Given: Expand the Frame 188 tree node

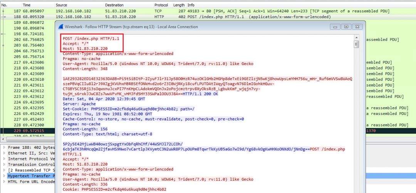Looking at the screenshot, I should click(4, 147).
